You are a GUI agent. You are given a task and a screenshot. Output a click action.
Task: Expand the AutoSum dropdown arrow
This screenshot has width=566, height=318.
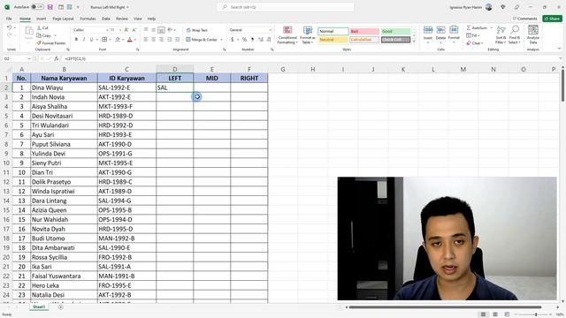[492, 27]
